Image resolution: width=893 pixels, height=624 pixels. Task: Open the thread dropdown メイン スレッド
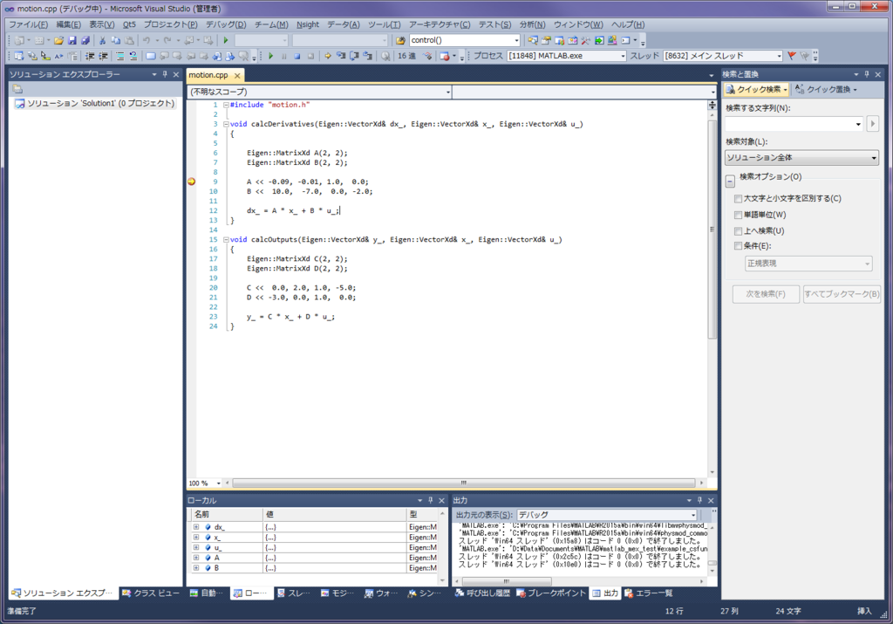pos(779,56)
